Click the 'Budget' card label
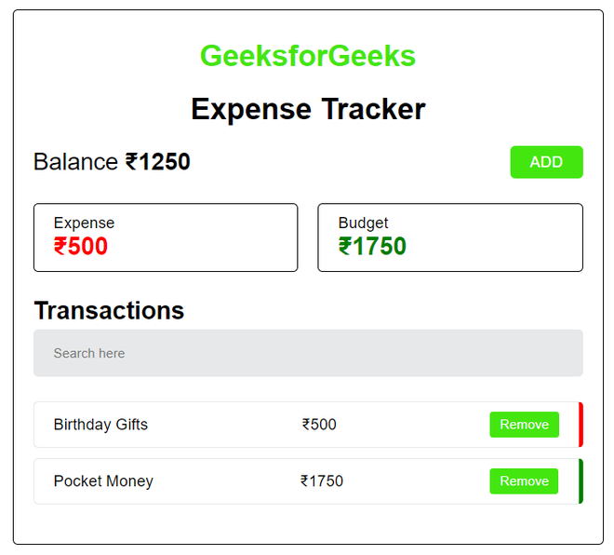Screen dimensions: 614x555 point(363,223)
